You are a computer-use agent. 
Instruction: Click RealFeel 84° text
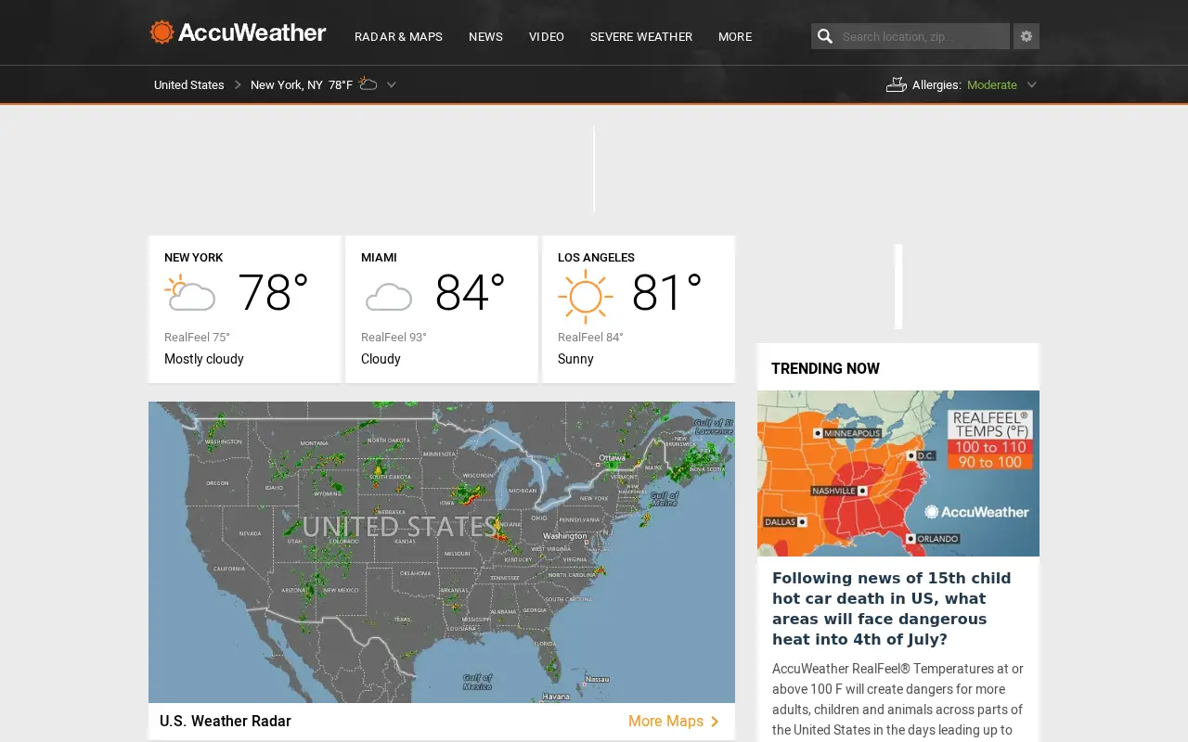click(x=590, y=338)
